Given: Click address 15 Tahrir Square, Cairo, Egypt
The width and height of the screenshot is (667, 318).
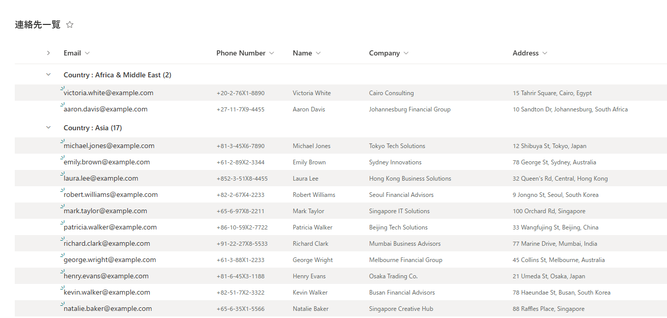Looking at the screenshot, I should click(552, 93).
